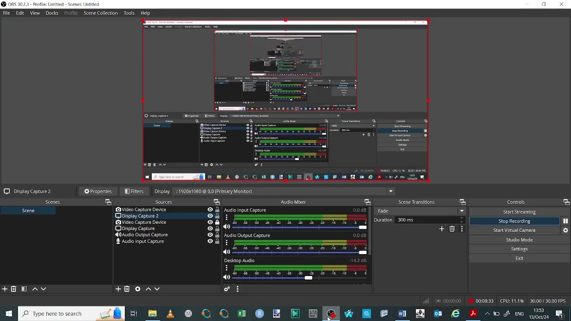Open the View menu
This screenshot has width=571, height=321.
[35, 13]
